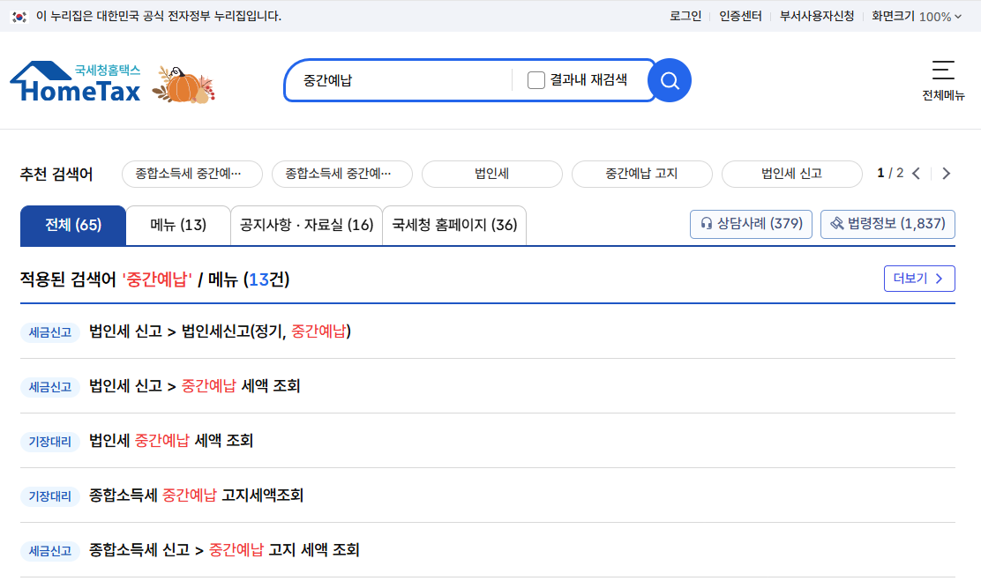Click the left chevron beside 1/2 pager

916,174
